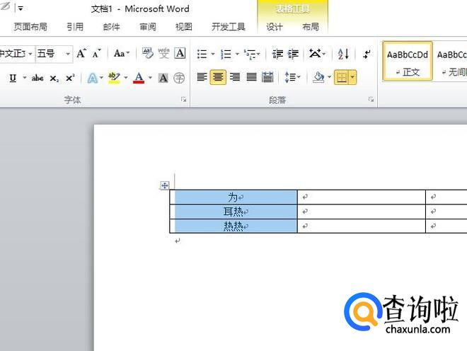Click the cell containing 热热
The height and width of the screenshot is (351, 467).
click(233, 226)
